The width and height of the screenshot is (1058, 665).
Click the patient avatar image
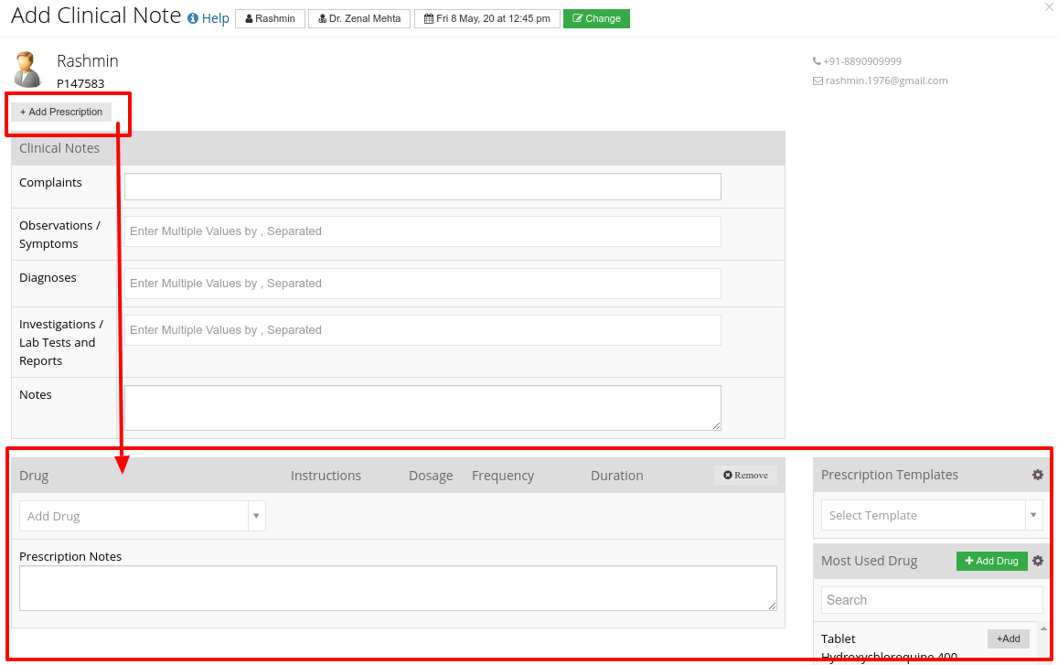coord(27,70)
